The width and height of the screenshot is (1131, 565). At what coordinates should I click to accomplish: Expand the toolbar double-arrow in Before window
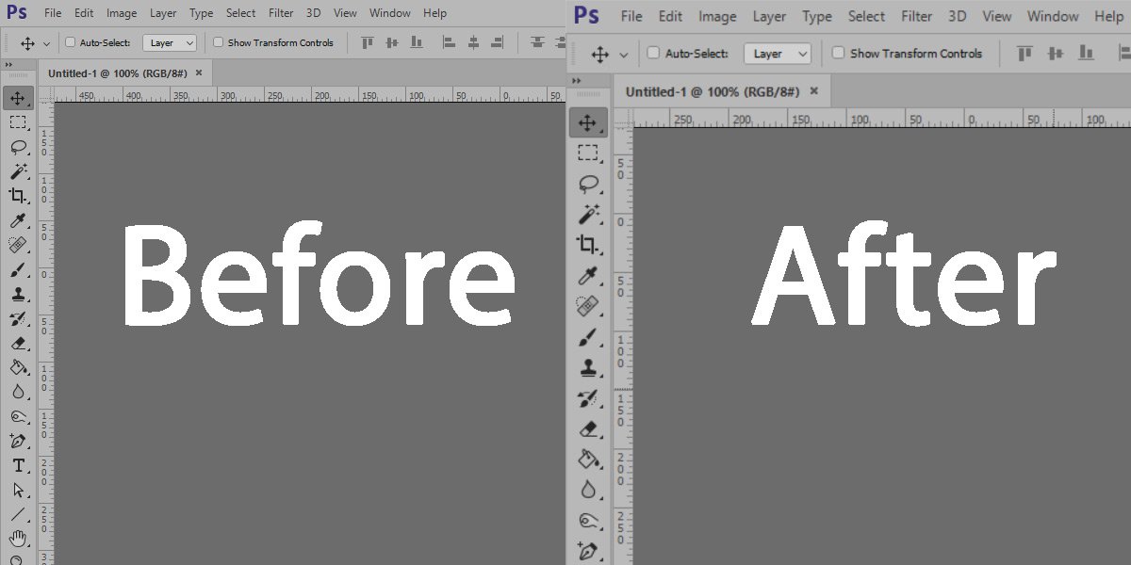tap(9, 64)
